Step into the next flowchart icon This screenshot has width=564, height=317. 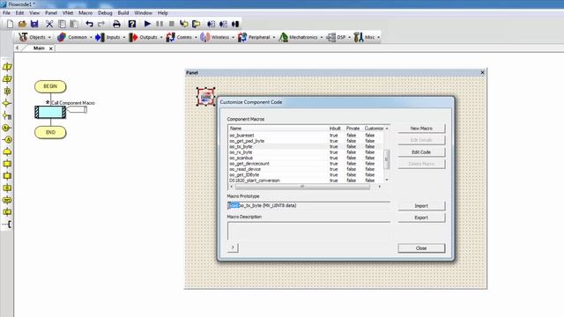pyautogui.click(x=184, y=24)
